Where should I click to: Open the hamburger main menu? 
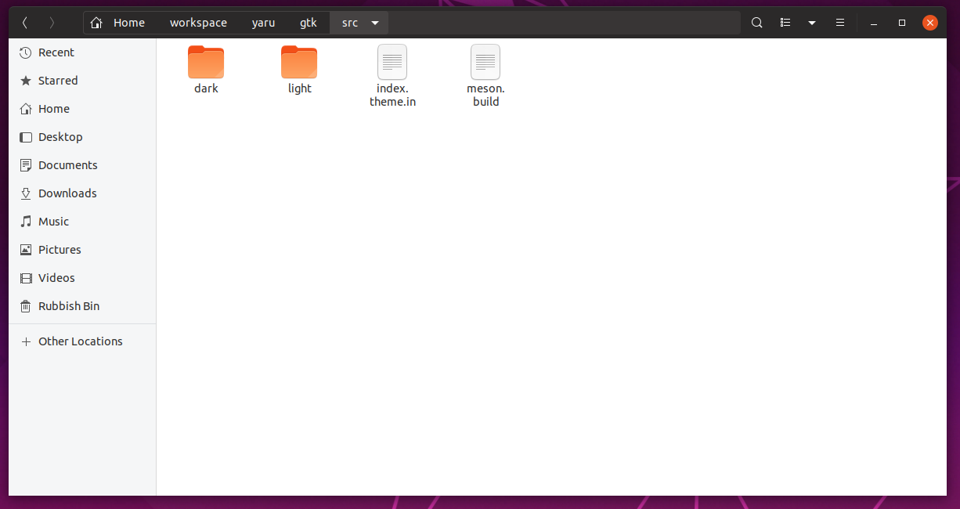(840, 23)
